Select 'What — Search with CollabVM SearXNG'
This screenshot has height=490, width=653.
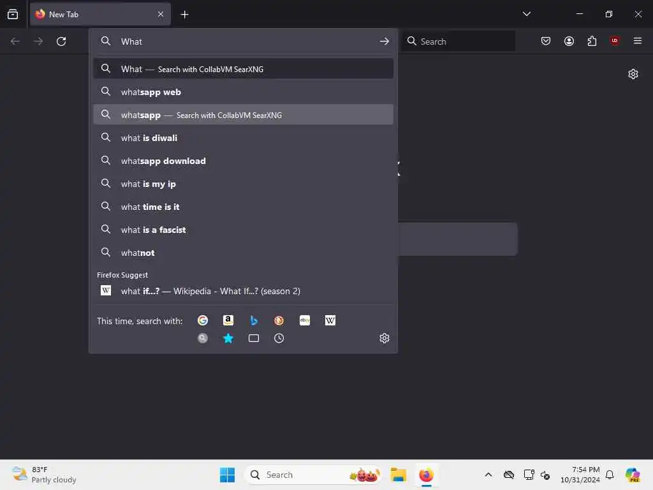coord(243,69)
